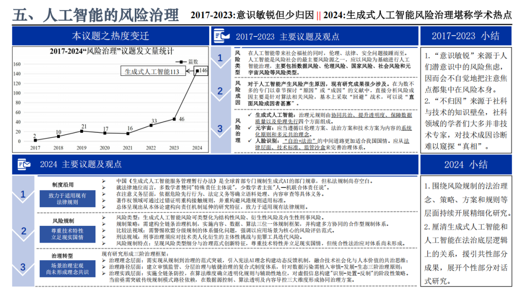This screenshot has height=291, width=518.
Task: Select the 2017-2023 小结 header
Action: (x=465, y=36)
